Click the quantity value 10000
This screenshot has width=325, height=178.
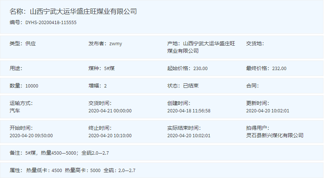[x=32, y=86]
